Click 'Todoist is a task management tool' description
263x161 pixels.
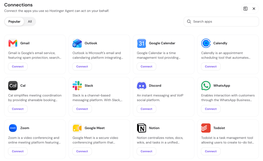click(x=228, y=140)
